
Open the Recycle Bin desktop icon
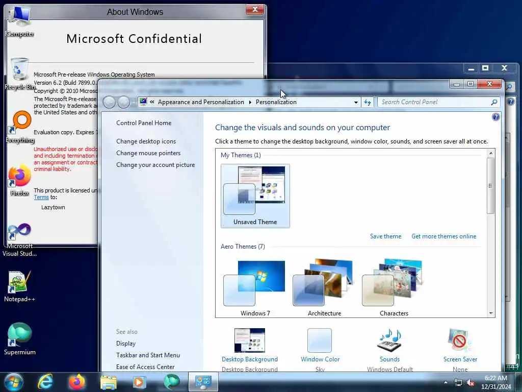19,73
